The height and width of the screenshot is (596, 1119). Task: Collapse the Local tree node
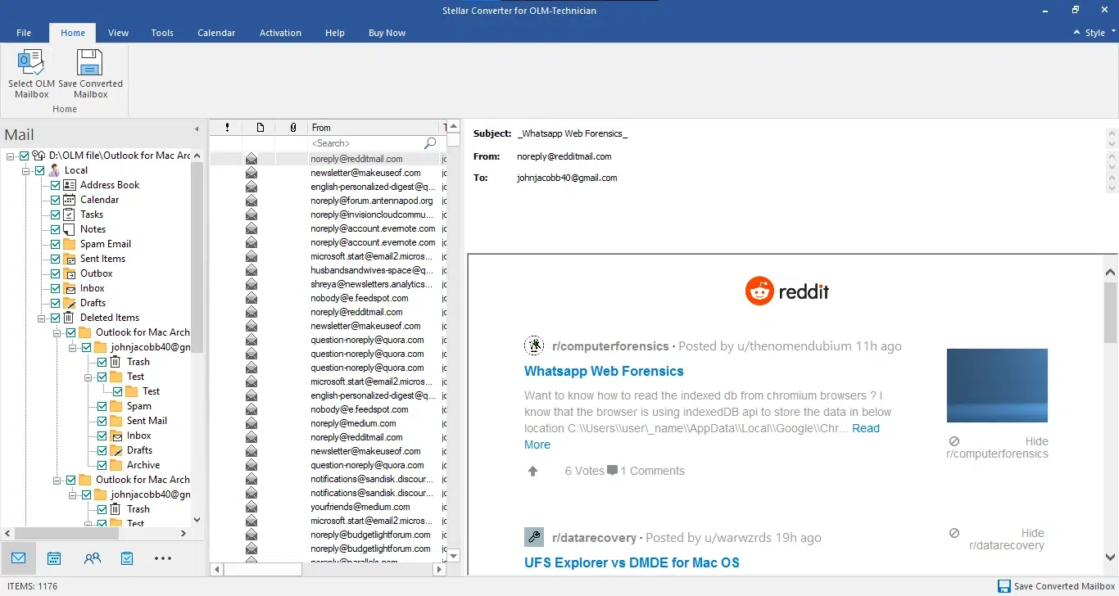click(26, 170)
